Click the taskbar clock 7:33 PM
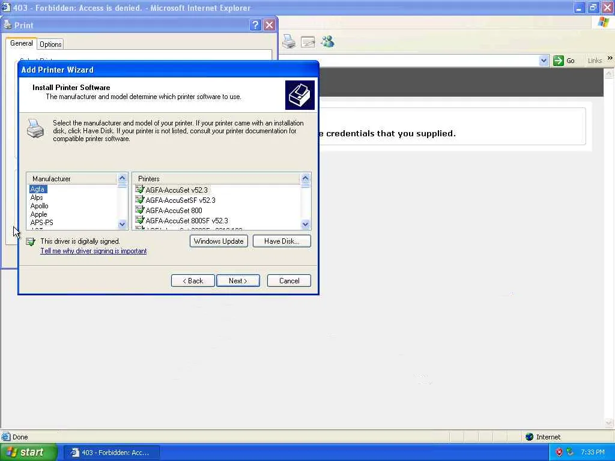The image size is (615, 461). click(593, 453)
